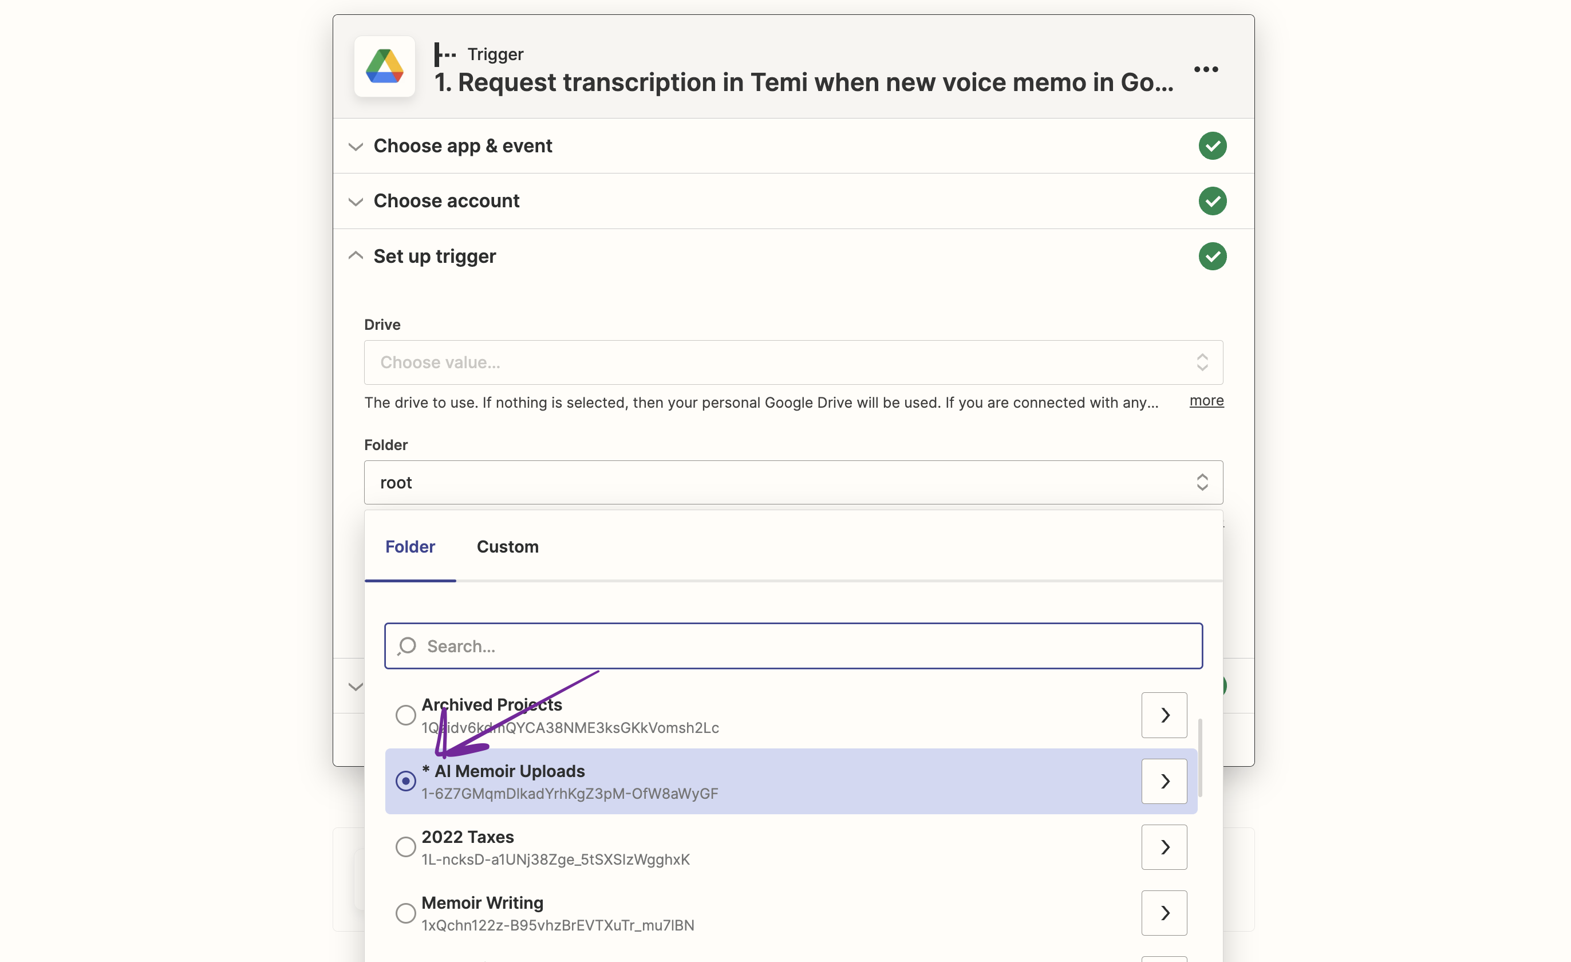Open subfolders of Archived Projects with arrow
Viewport: 1571px width, 962px height.
click(x=1163, y=715)
